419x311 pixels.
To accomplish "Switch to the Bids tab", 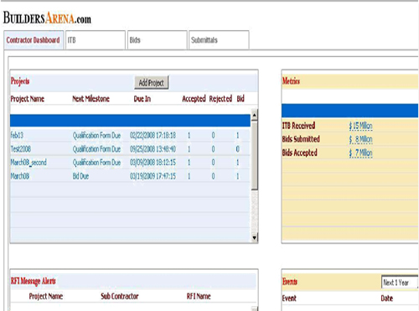I will tap(158, 40).
